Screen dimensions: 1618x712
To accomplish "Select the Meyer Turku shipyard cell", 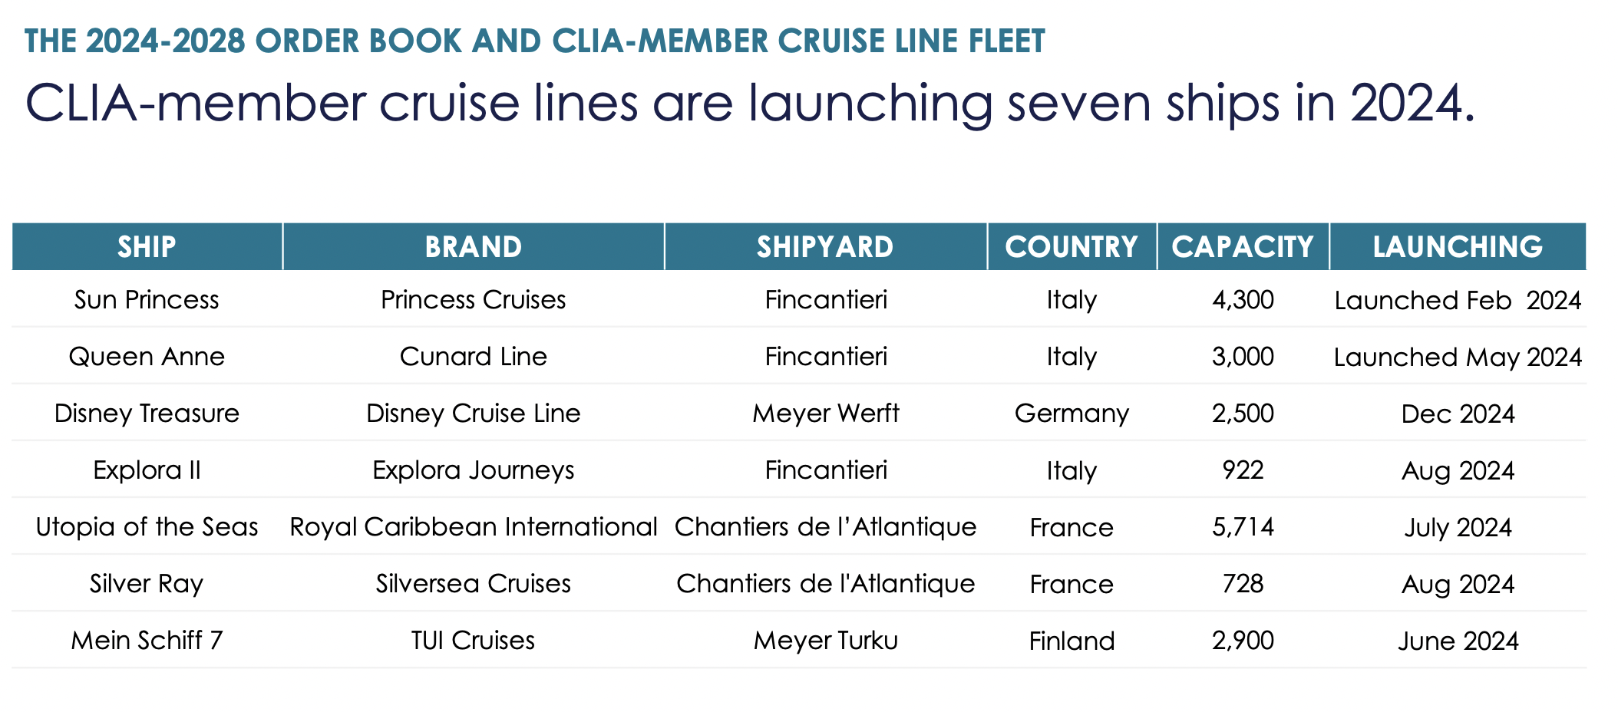I will click(x=825, y=641).
